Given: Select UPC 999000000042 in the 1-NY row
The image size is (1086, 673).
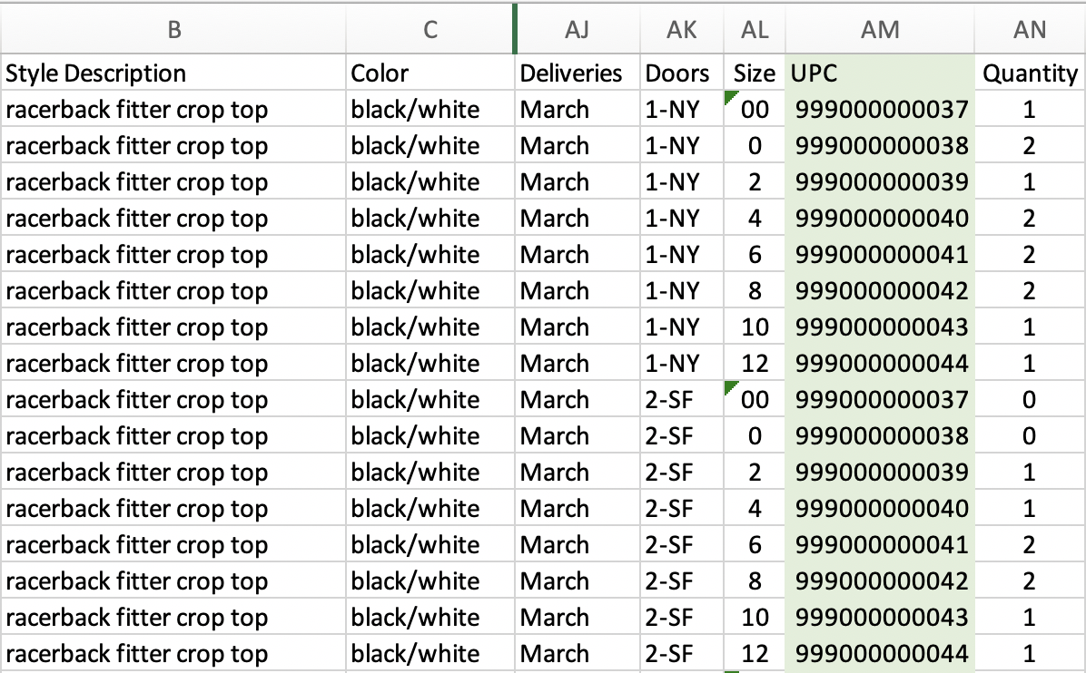Looking at the screenshot, I should (880, 290).
